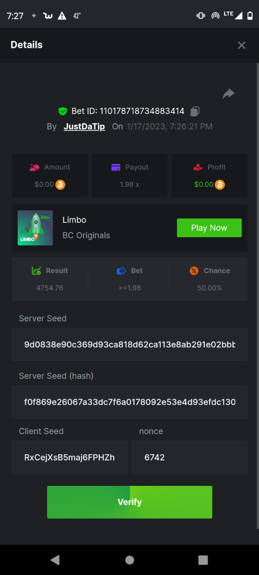Screen dimensions: 259x575
Task: Tap the Bitcoin icon beside Amount
Action: [x=60, y=184]
